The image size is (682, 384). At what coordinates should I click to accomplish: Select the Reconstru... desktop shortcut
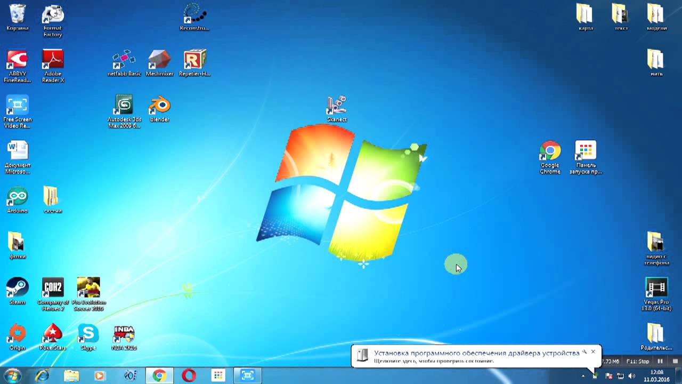[194, 17]
